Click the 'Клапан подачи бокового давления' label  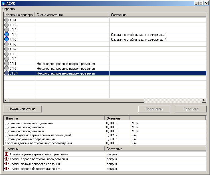(35, 164)
